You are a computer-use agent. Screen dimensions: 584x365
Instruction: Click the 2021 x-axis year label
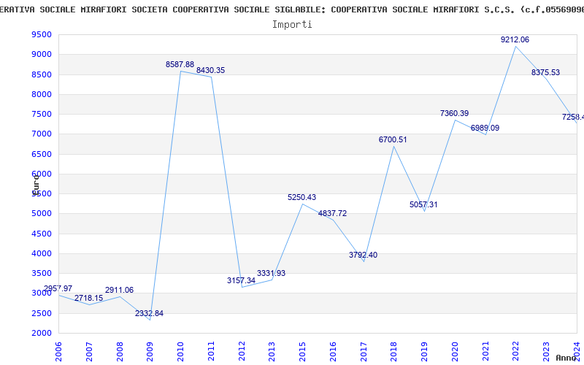(485, 352)
